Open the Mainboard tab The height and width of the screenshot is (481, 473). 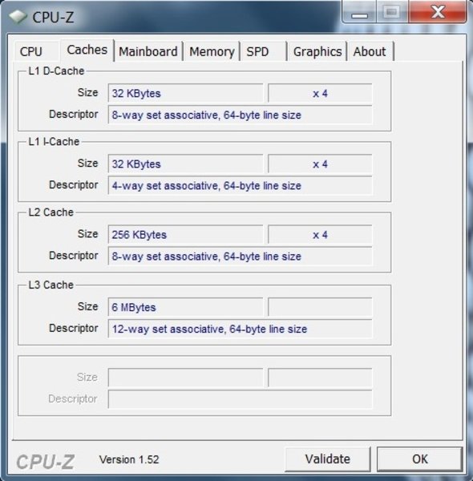tap(148, 51)
